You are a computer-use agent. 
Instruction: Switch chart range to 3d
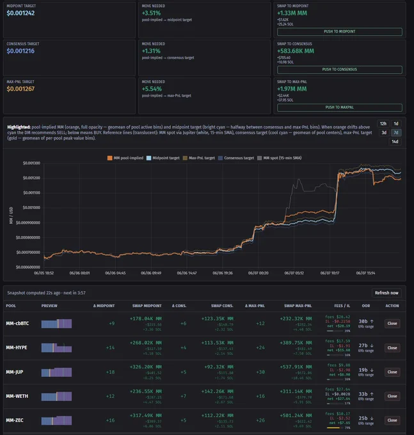(384, 132)
